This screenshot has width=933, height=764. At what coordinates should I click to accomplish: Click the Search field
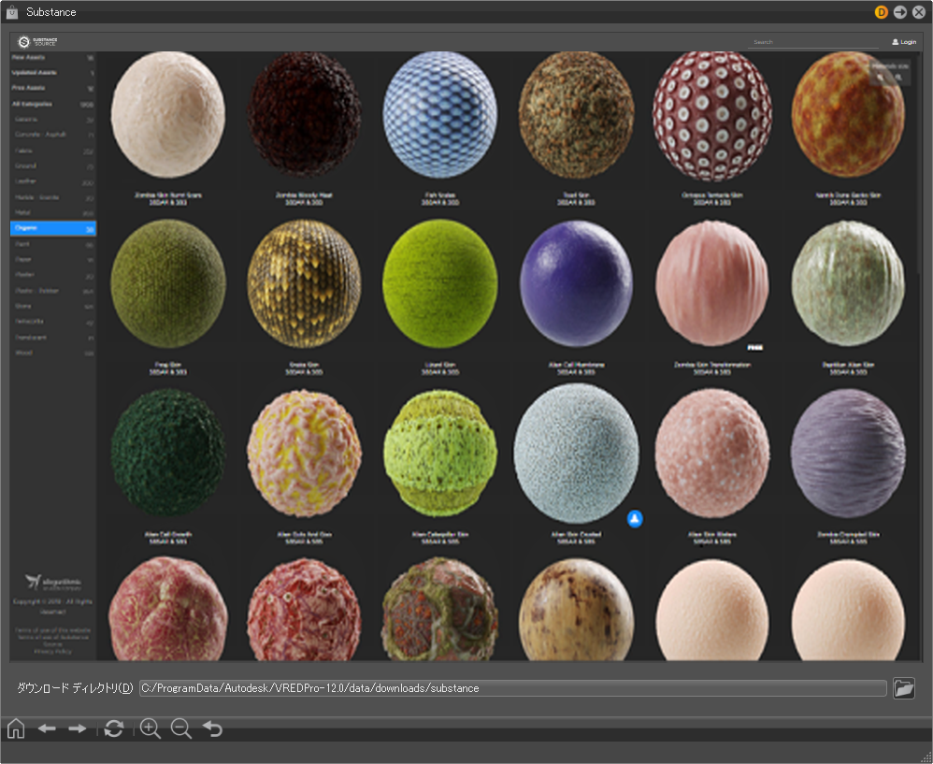[812, 42]
